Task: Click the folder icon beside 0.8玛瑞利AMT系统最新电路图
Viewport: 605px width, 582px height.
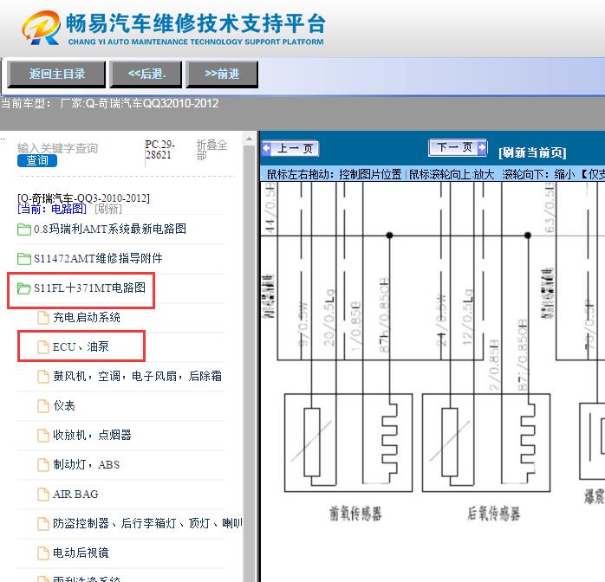Action: pyautogui.click(x=24, y=230)
